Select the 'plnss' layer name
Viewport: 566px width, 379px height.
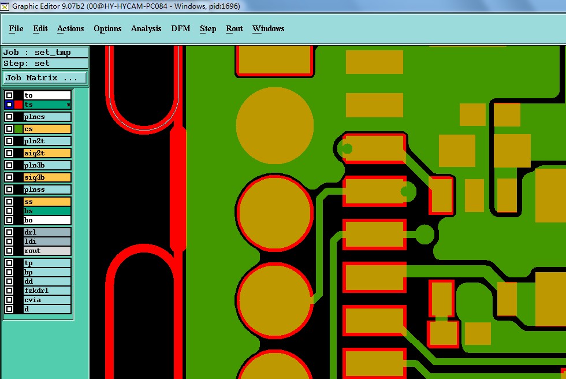pos(47,189)
